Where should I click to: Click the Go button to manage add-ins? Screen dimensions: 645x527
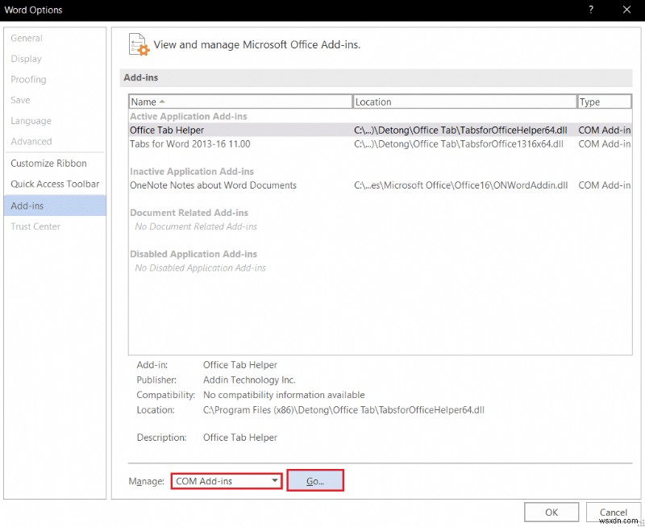coord(314,480)
